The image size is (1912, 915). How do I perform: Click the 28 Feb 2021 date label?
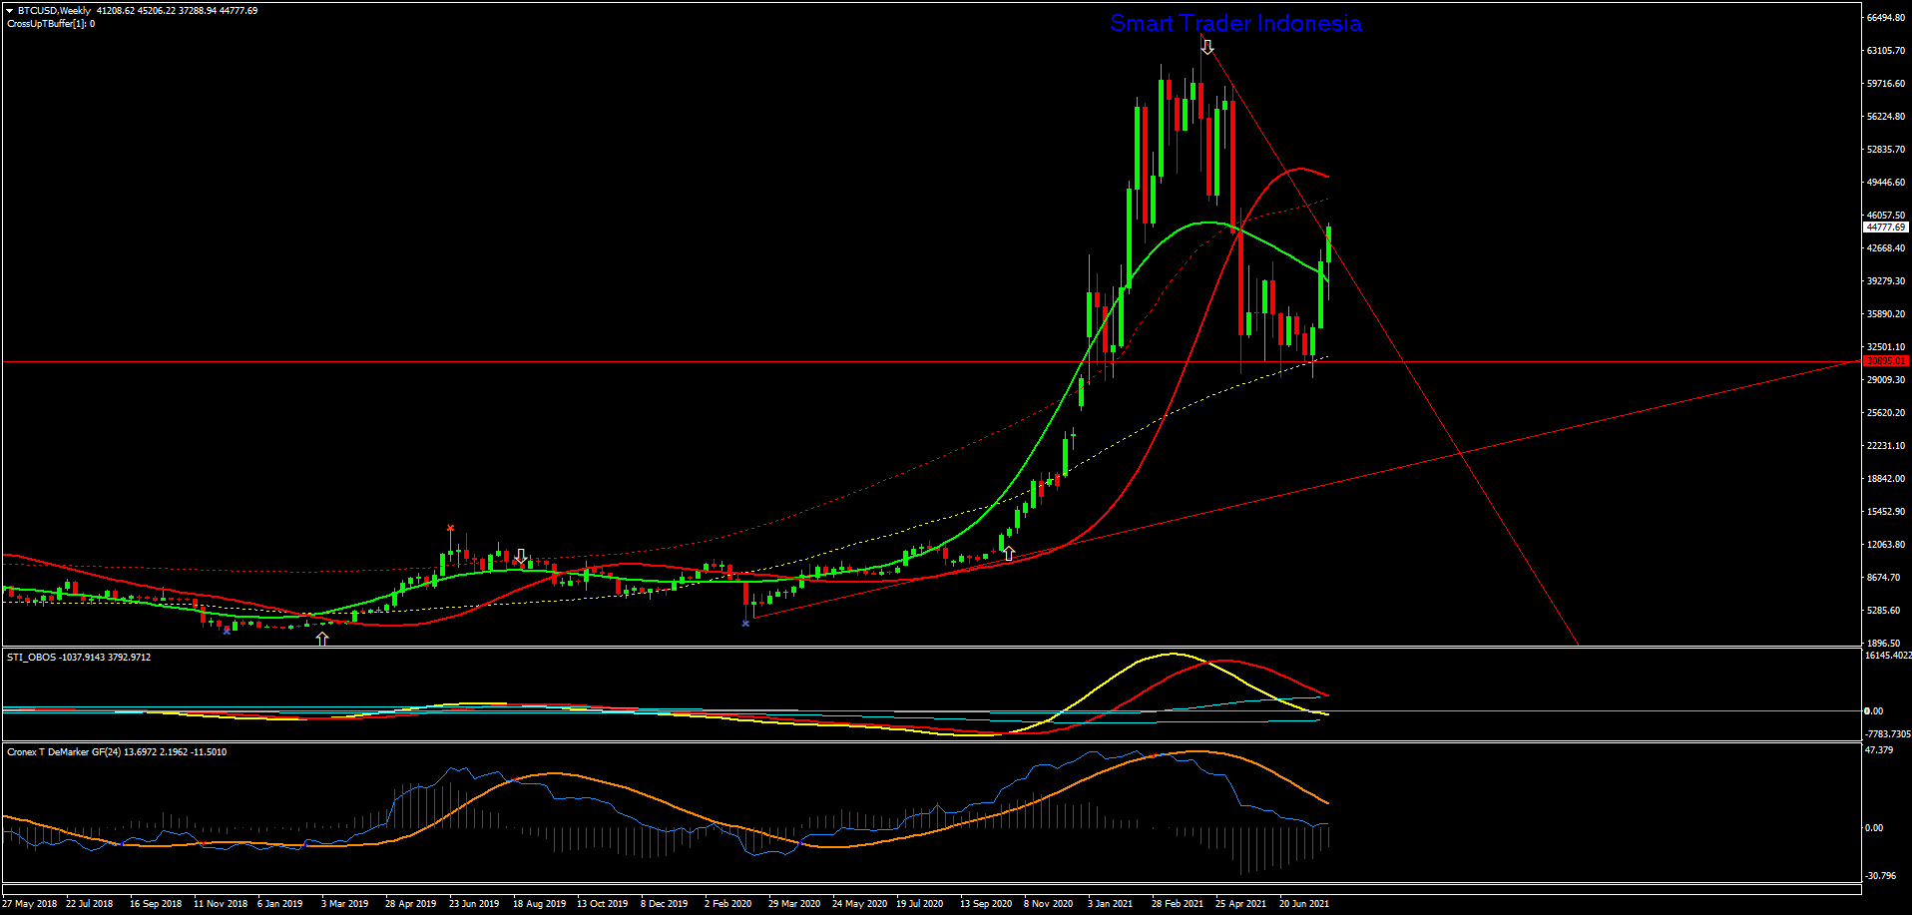point(1178,904)
